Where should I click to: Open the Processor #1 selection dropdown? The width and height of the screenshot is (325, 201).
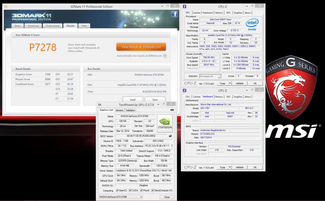click(x=210, y=76)
